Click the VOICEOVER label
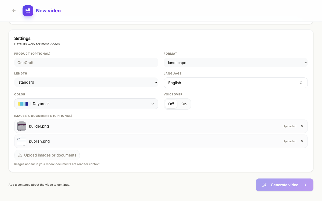322x201 pixels. click(173, 94)
